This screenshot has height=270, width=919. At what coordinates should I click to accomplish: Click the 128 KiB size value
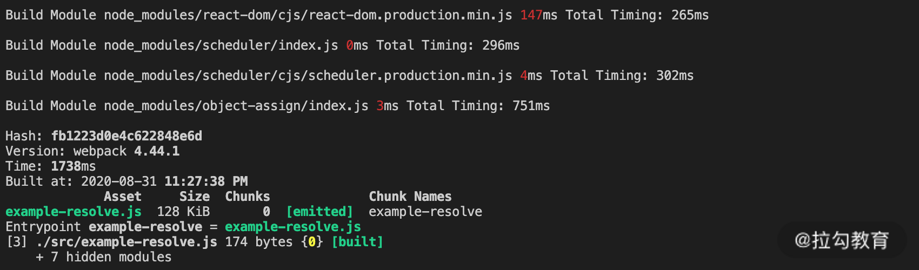click(x=183, y=212)
